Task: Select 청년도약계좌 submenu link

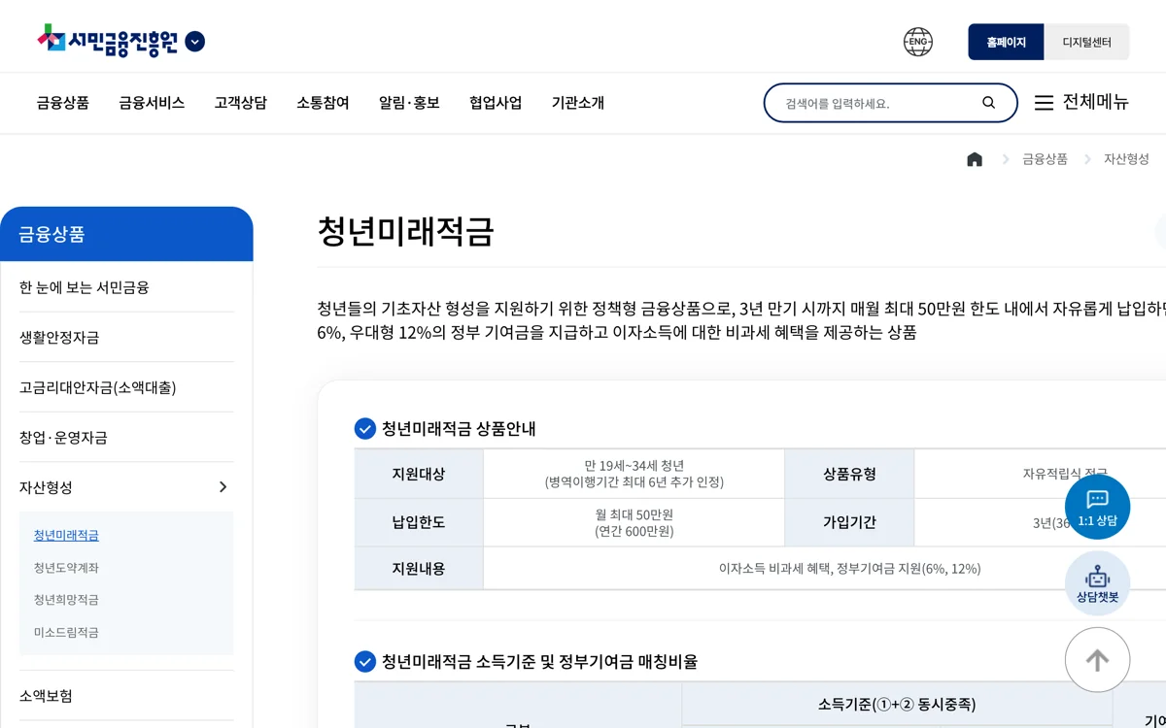Action: pos(66,568)
